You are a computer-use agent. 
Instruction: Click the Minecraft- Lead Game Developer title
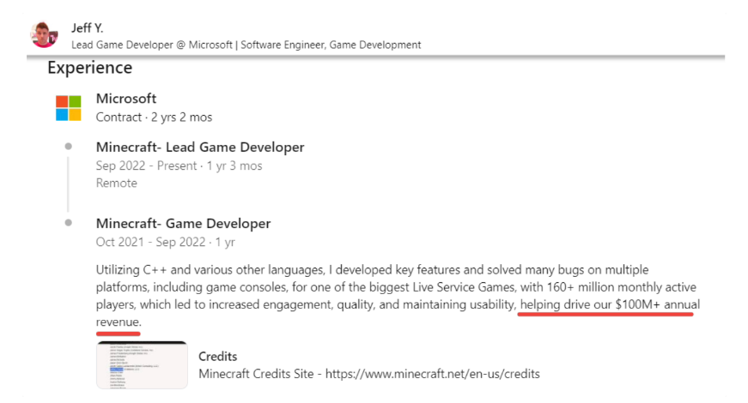(200, 147)
